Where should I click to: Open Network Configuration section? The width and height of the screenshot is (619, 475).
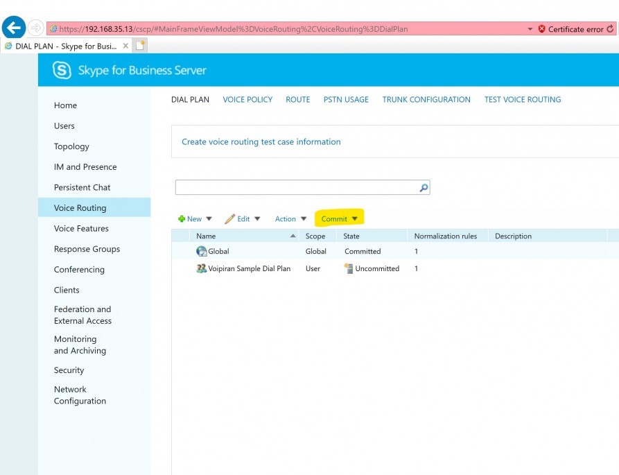80,395
